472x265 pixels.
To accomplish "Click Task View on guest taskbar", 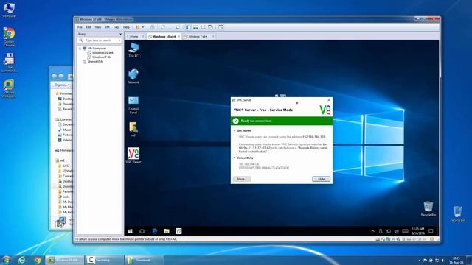I will [142, 231].
